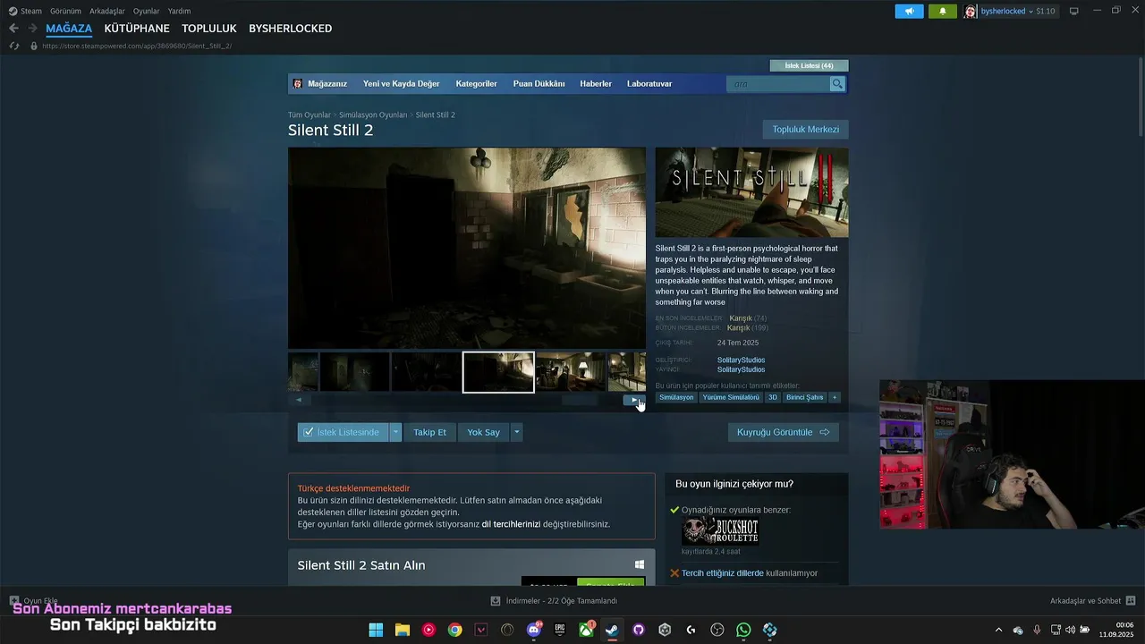Viewport: 1145px width, 644px height.
Task: Open Discord from the taskbar
Action: (x=534, y=630)
